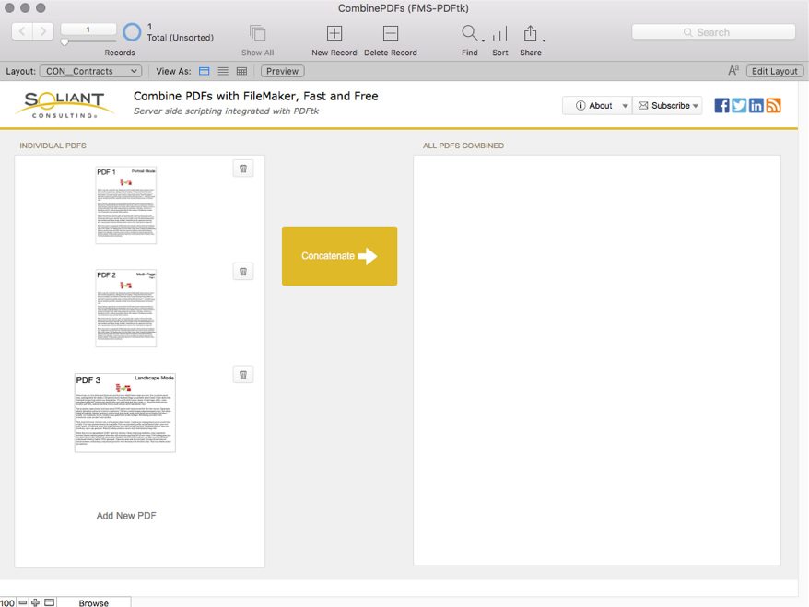
Task: Select the PDF 2 thumbnail
Action: 126,308
